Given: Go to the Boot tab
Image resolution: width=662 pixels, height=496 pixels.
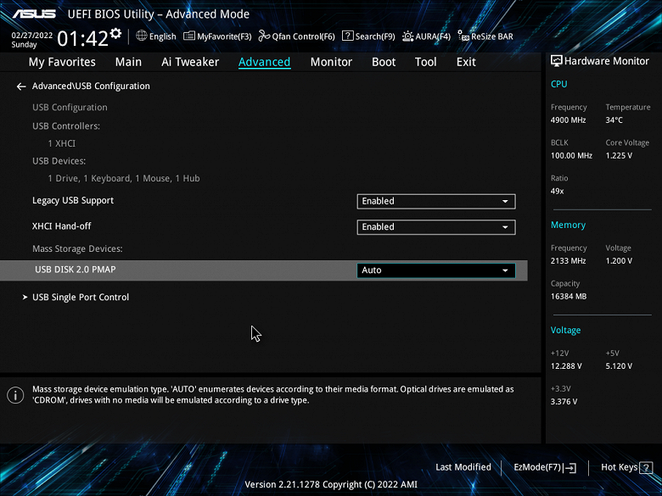Looking at the screenshot, I should click(x=384, y=62).
